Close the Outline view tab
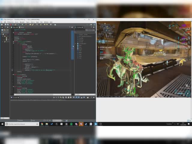The height and width of the screenshot is (144, 192). tap(82, 27)
